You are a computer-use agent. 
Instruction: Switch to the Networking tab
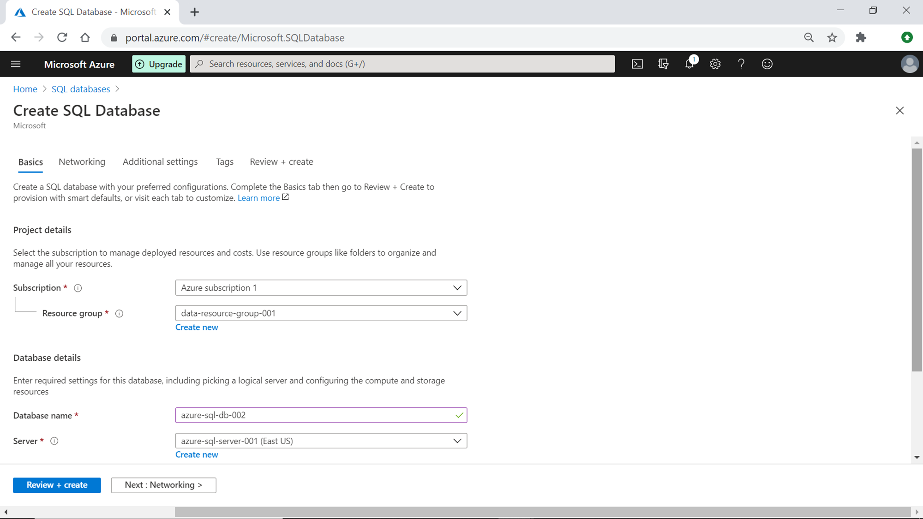[82, 162]
